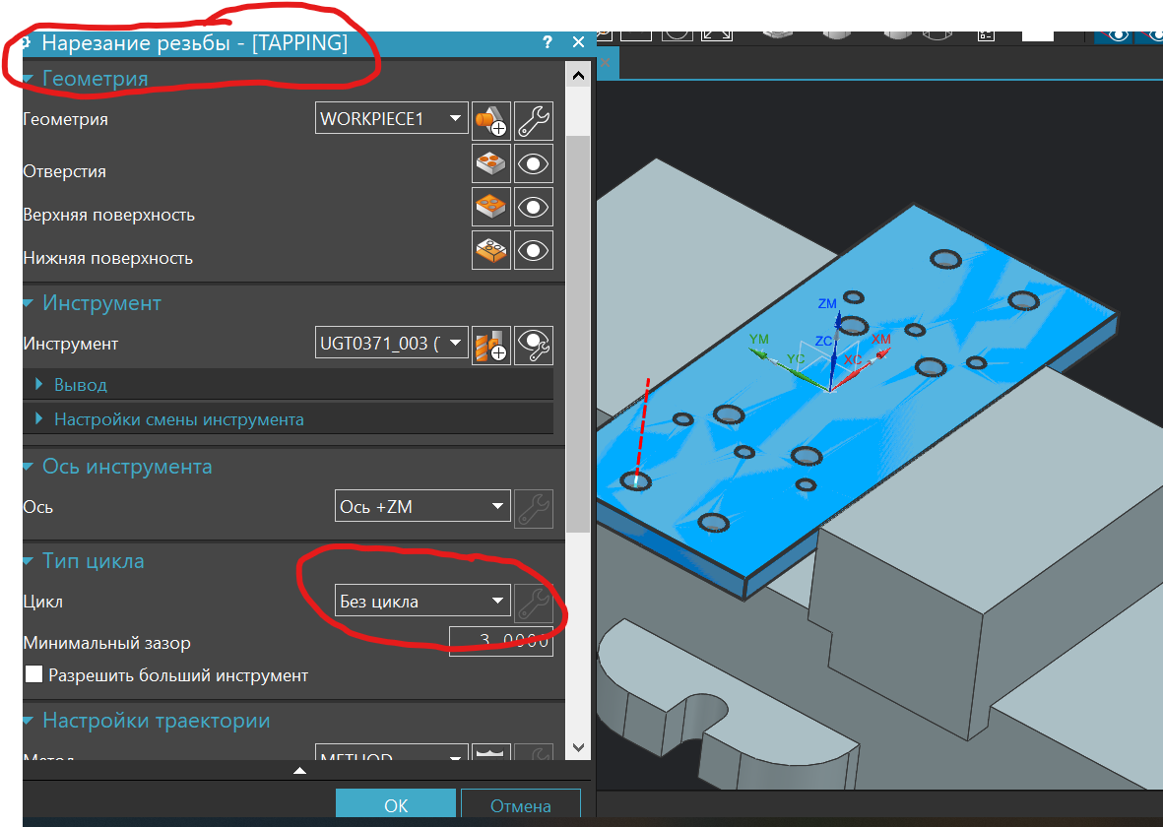
Task: Click the dialog vertical scrollbar thumb
Action: 578,333
